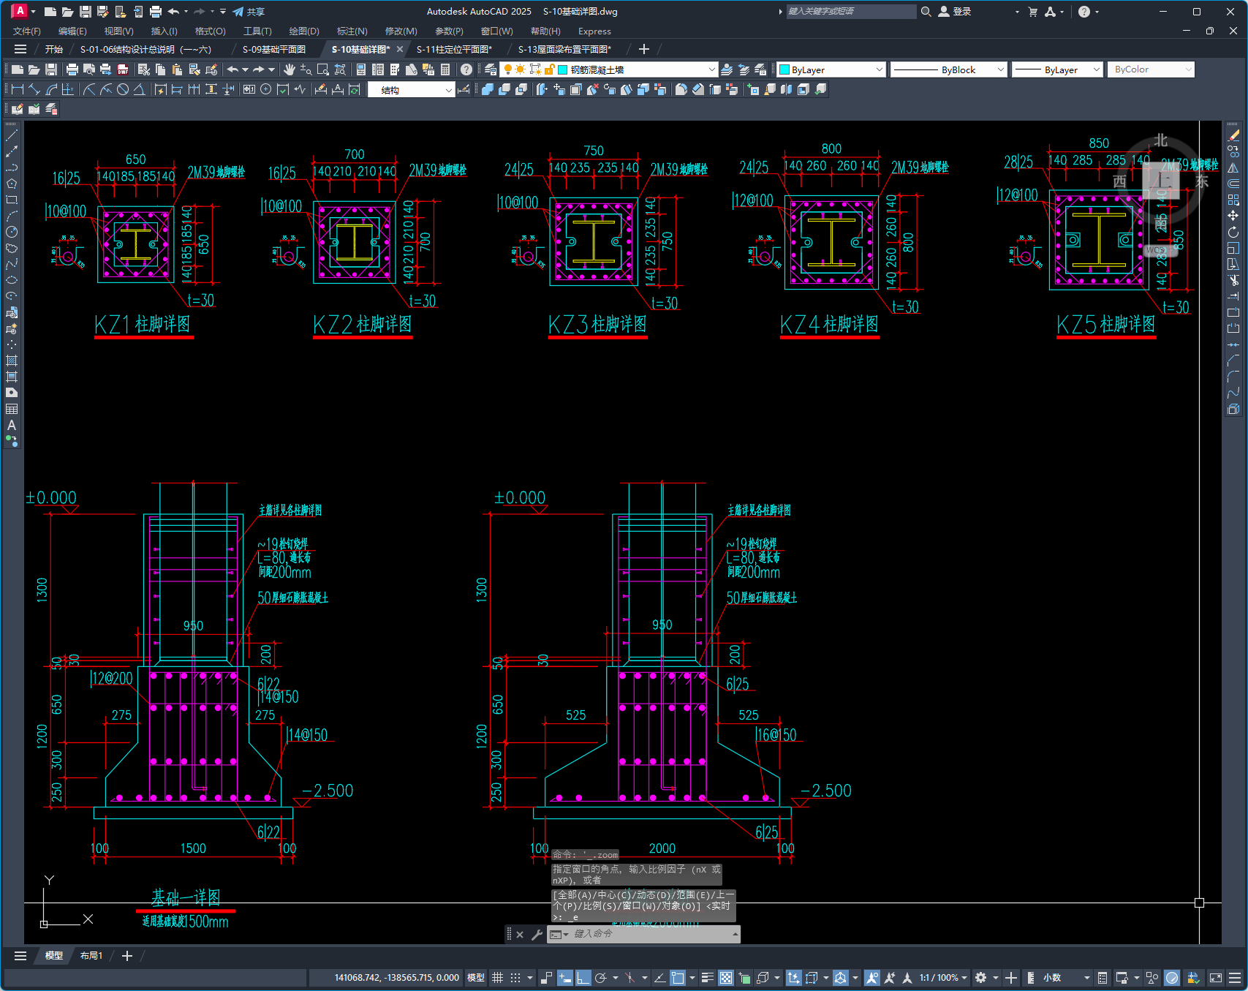This screenshot has width=1248, height=991.
Task: Select the multiline text A tool
Action: pos(12,425)
